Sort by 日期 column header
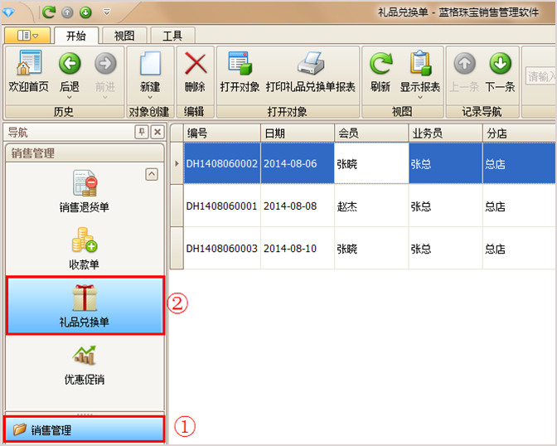 [x=298, y=133]
